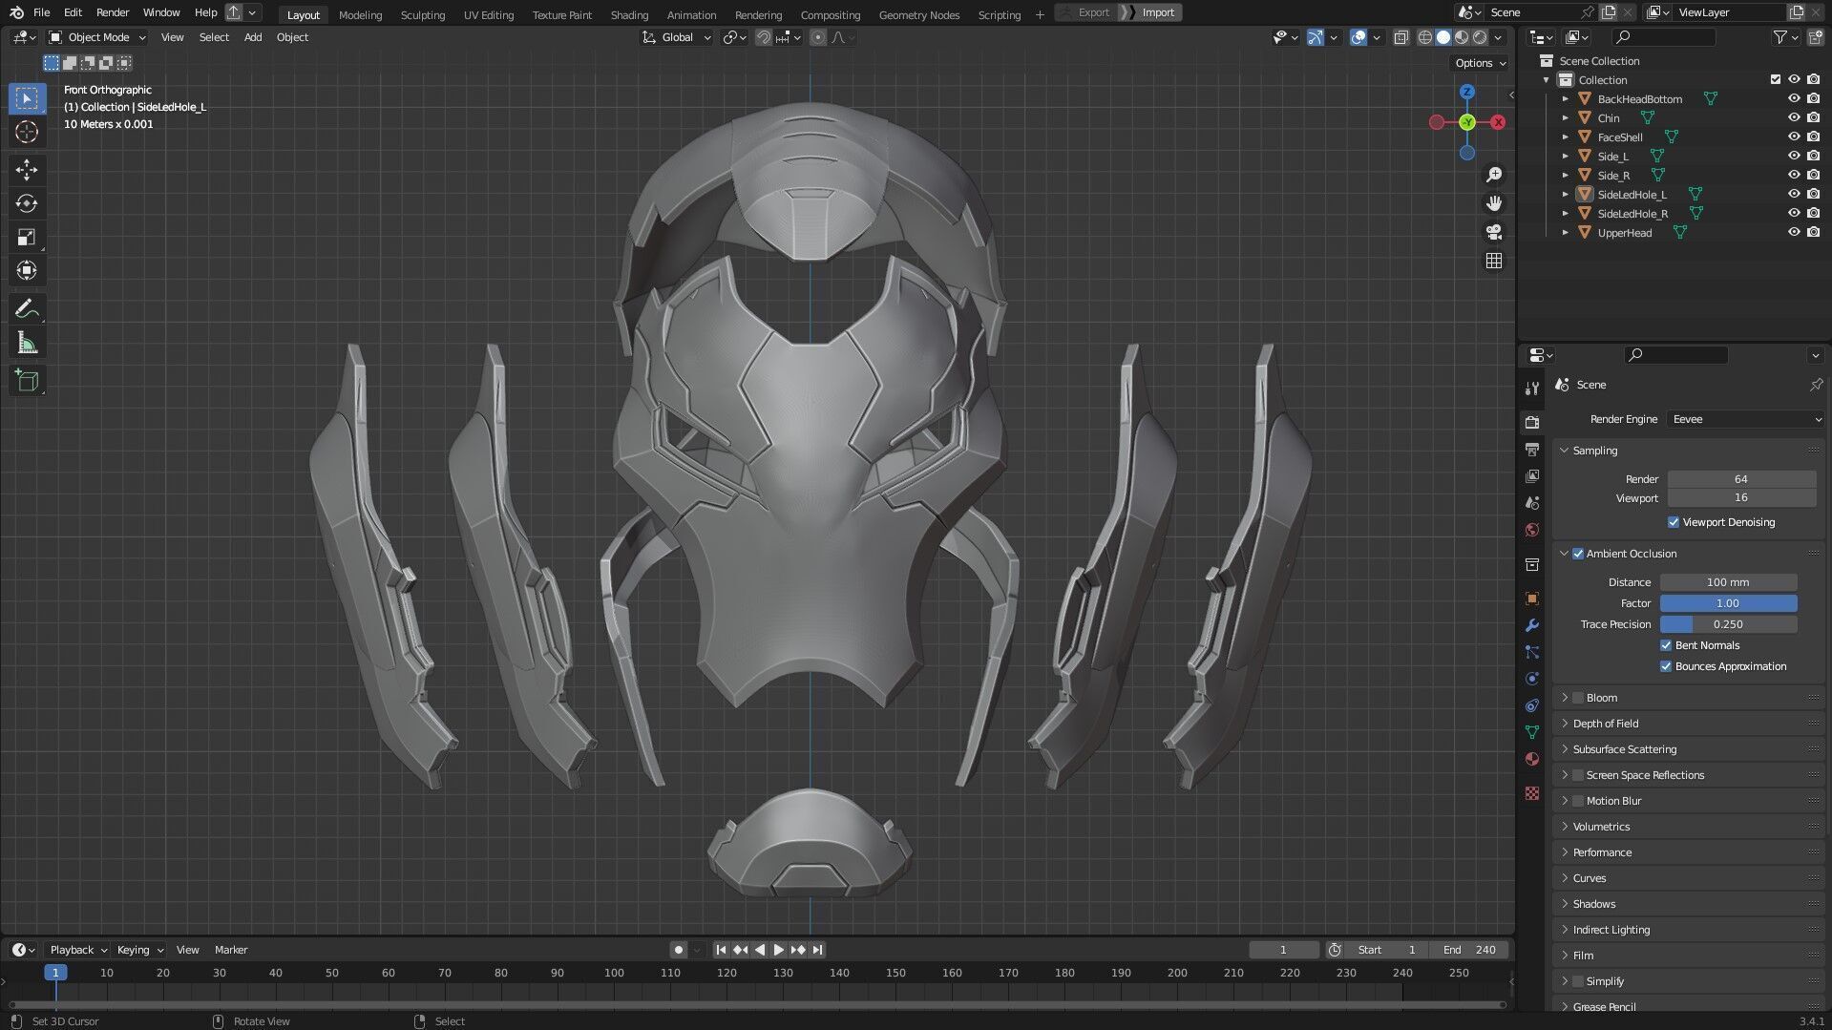Select the Select Box tool
The height and width of the screenshot is (1030, 1832).
[x=27, y=98]
